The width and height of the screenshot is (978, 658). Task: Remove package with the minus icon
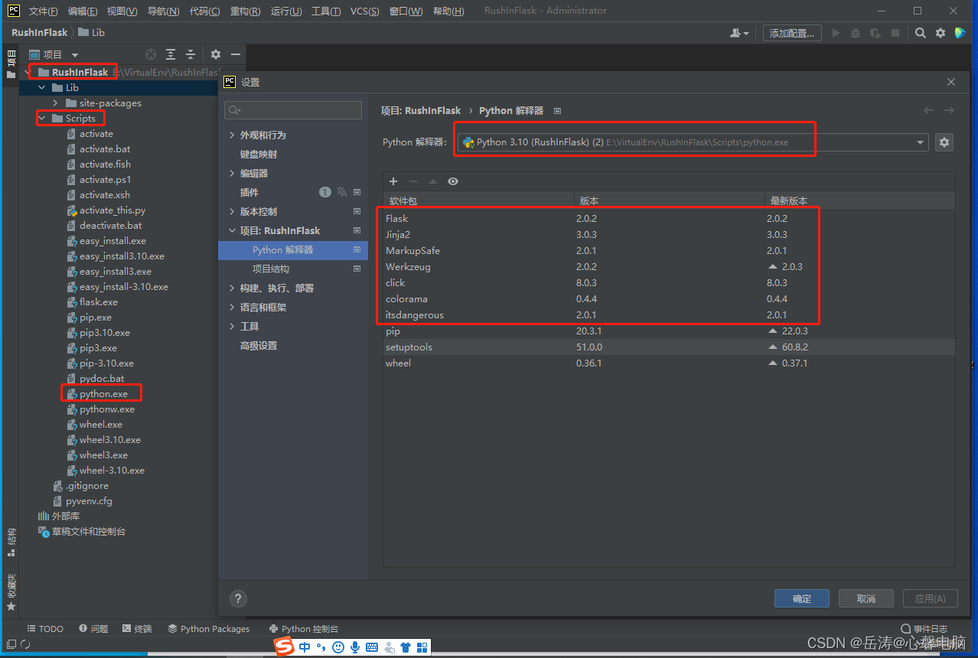coord(413,181)
